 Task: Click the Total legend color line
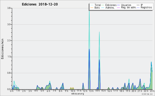[92, 5]
